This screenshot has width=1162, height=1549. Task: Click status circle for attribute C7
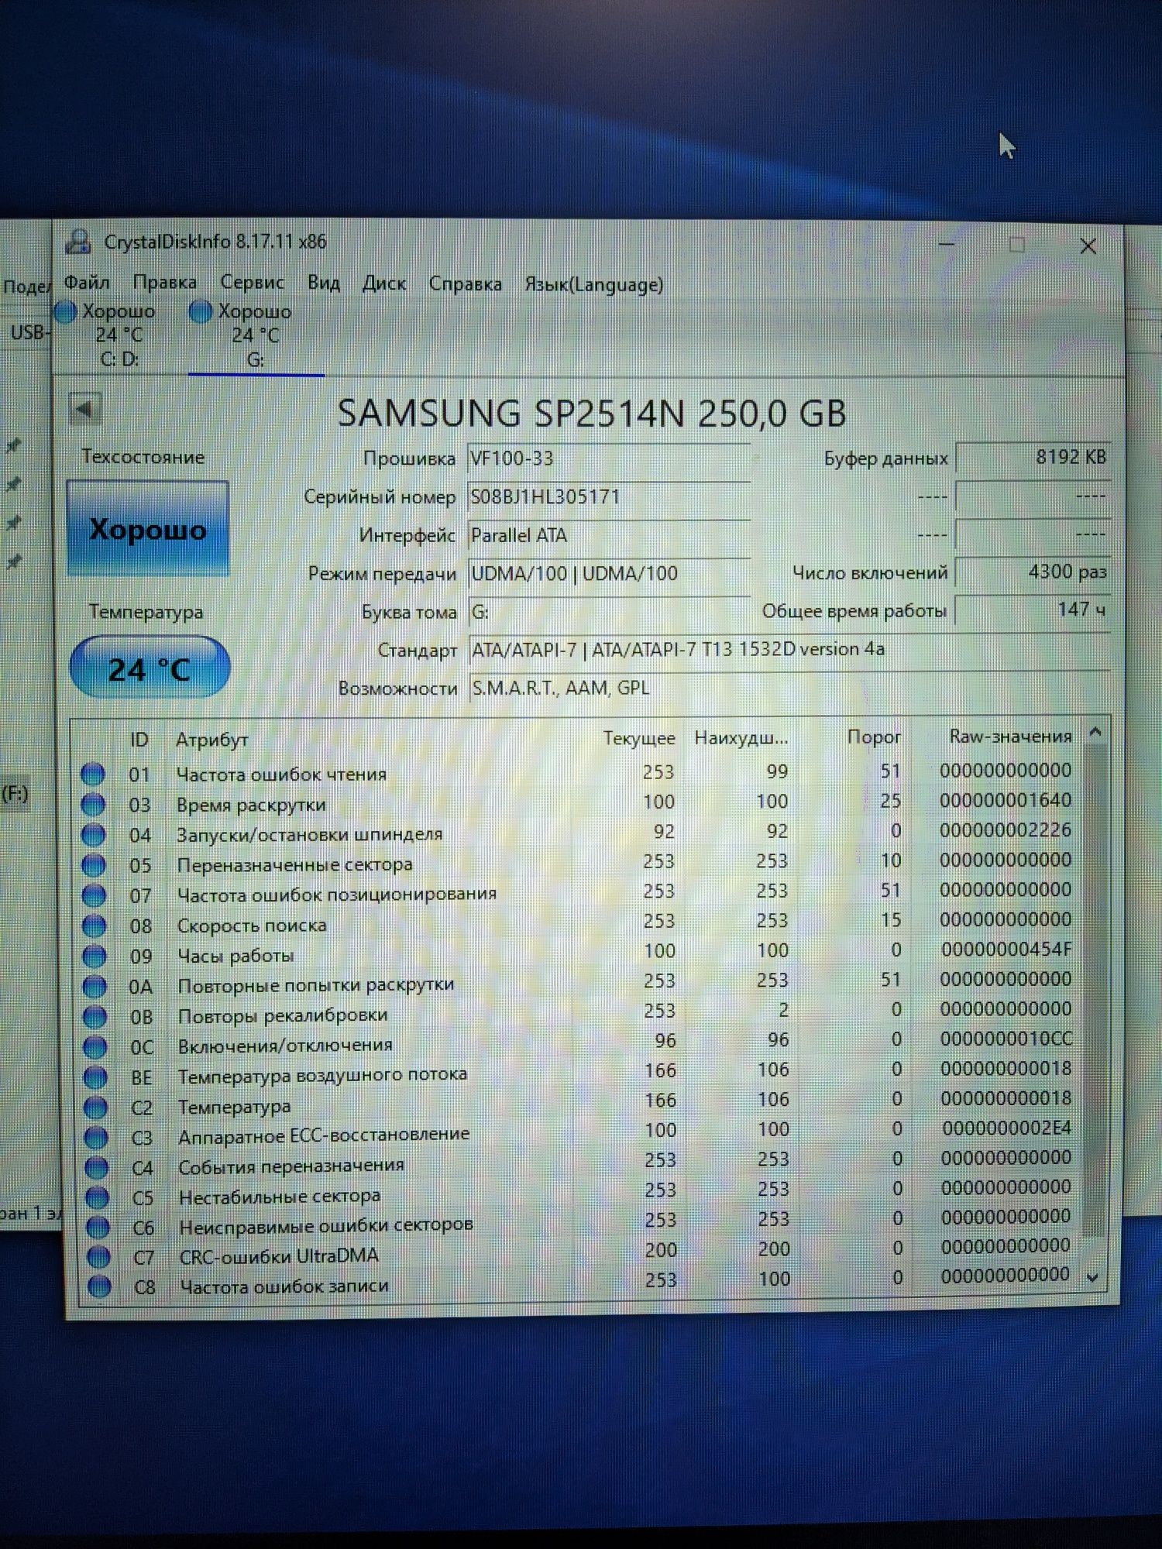click(x=98, y=1257)
